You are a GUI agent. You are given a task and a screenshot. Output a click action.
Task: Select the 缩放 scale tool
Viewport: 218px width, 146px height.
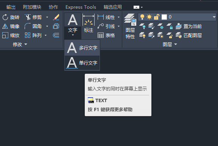pyautogui.click(x=11, y=35)
